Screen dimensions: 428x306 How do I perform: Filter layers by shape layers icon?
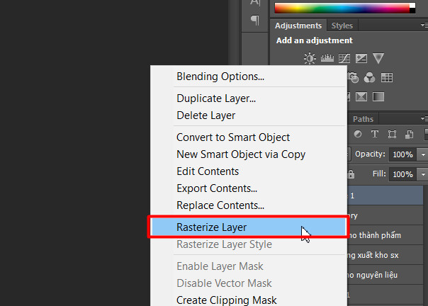(x=393, y=134)
